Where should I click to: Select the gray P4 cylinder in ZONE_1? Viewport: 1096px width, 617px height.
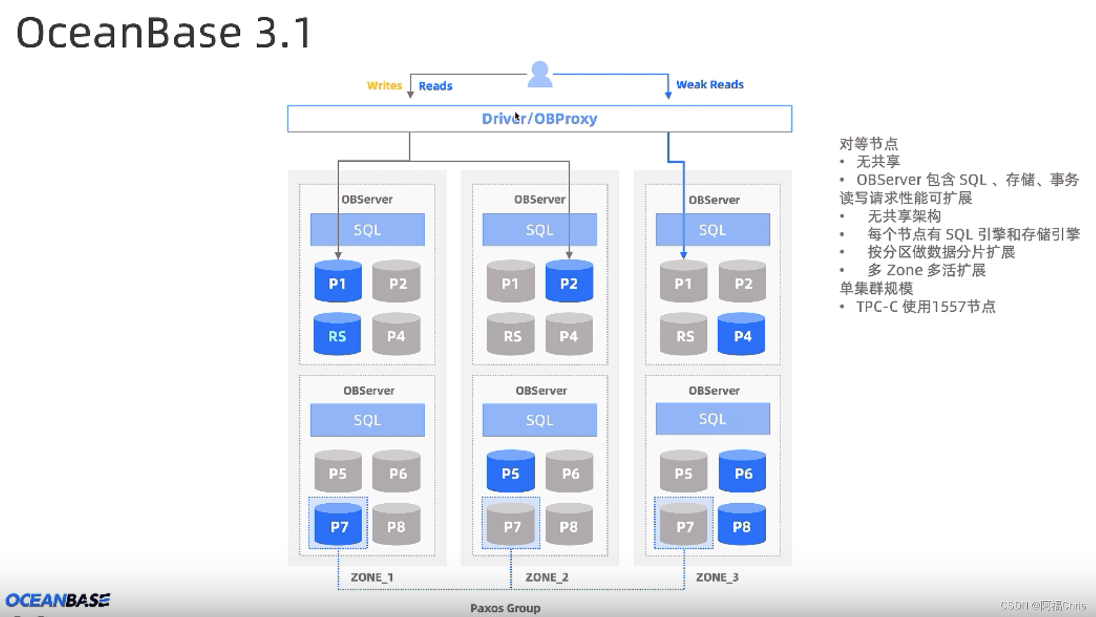tap(396, 333)
